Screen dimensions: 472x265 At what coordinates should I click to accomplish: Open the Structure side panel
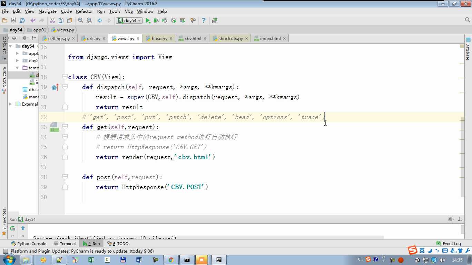[x=4, y=81]
